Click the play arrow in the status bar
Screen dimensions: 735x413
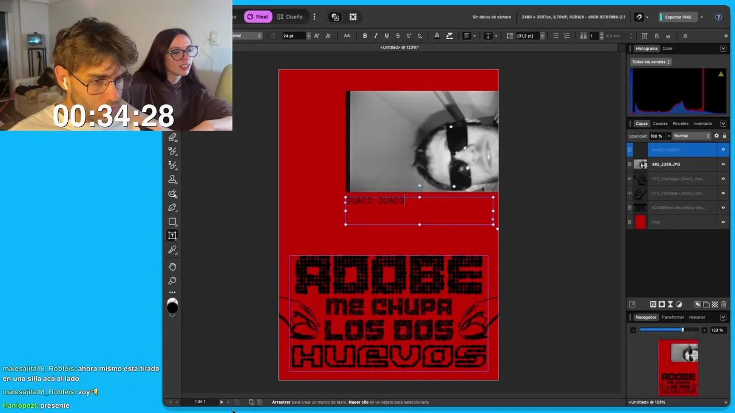222,402
